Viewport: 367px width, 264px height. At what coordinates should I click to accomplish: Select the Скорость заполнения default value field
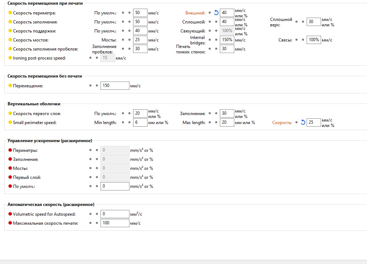pyautogui.click(x=140, y=22)
